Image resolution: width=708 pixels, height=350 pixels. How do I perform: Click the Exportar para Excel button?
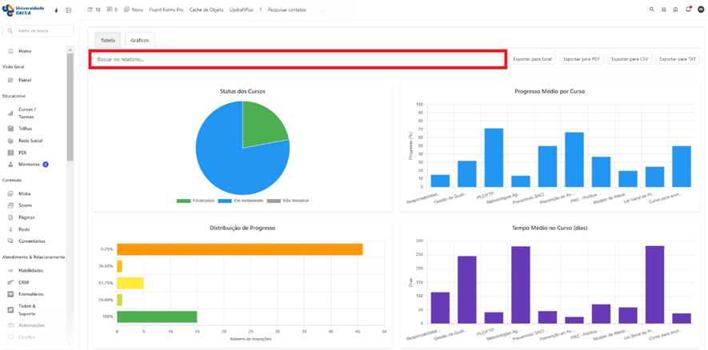(532, 59)
